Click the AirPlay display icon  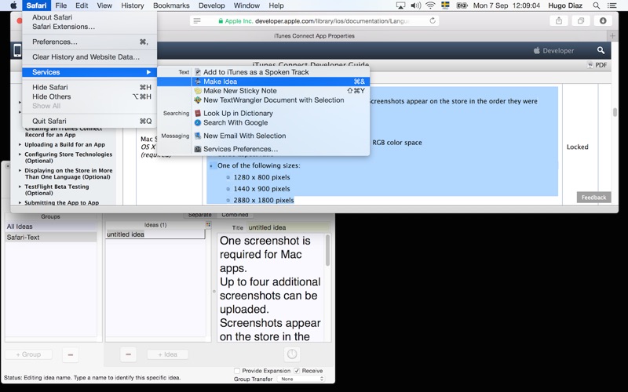[400, 5]
